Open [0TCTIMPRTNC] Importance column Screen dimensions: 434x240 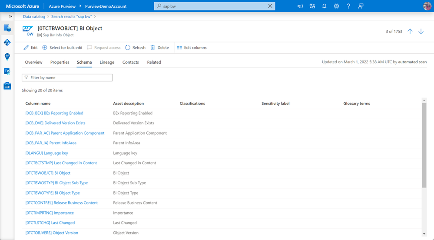pyautogui.click(x=50, y=213)
